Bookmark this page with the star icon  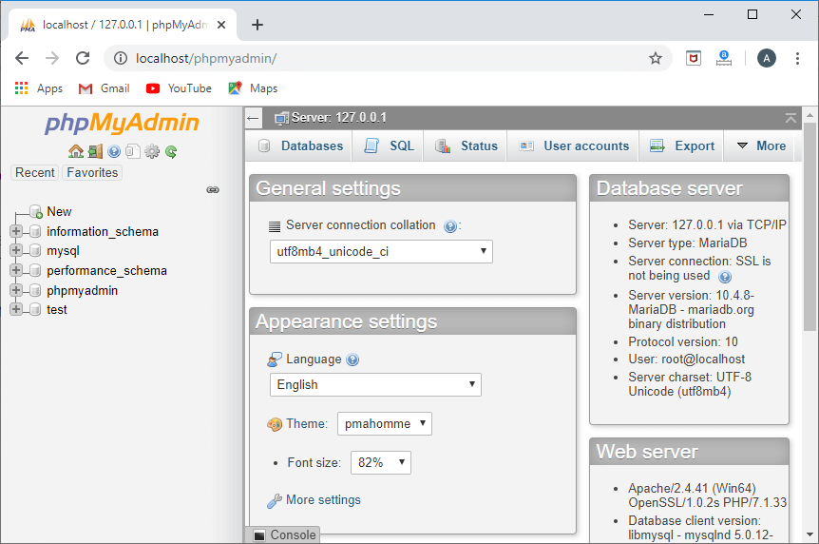(655, 58)
